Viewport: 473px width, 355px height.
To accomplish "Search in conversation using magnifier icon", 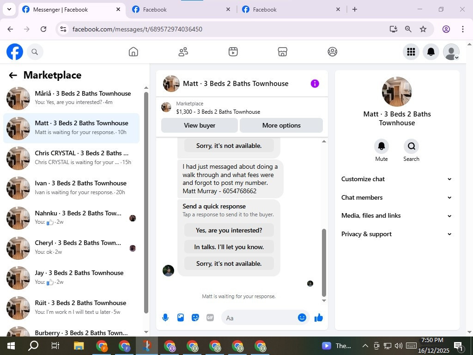I will click(411, 147).
